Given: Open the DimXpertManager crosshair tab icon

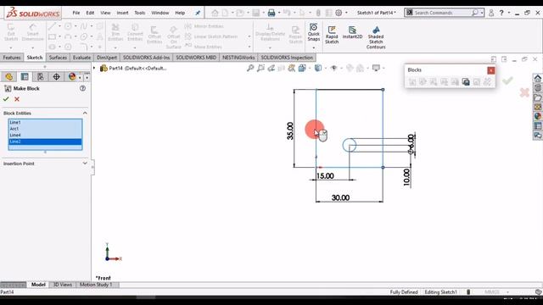Looking at the screenshot, I should click(x=57, y=77).
